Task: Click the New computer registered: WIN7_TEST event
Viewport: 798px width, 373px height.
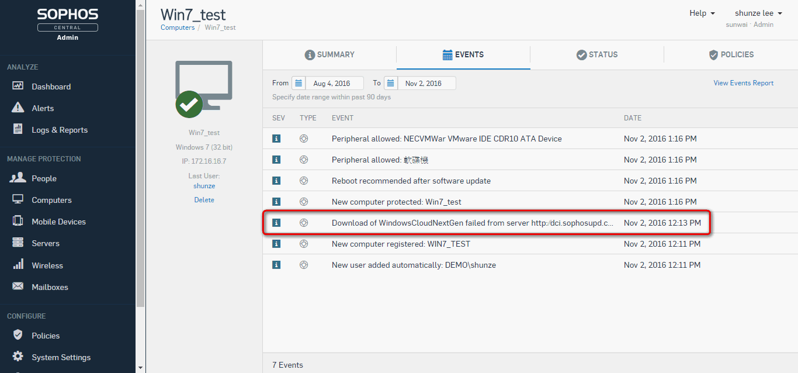Action: (401, 244)
